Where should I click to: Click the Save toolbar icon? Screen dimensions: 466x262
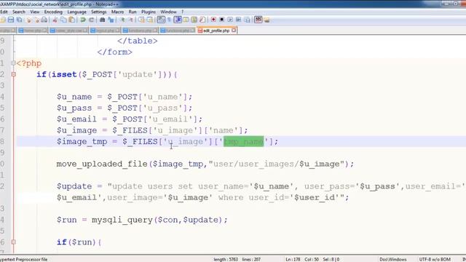11,20
